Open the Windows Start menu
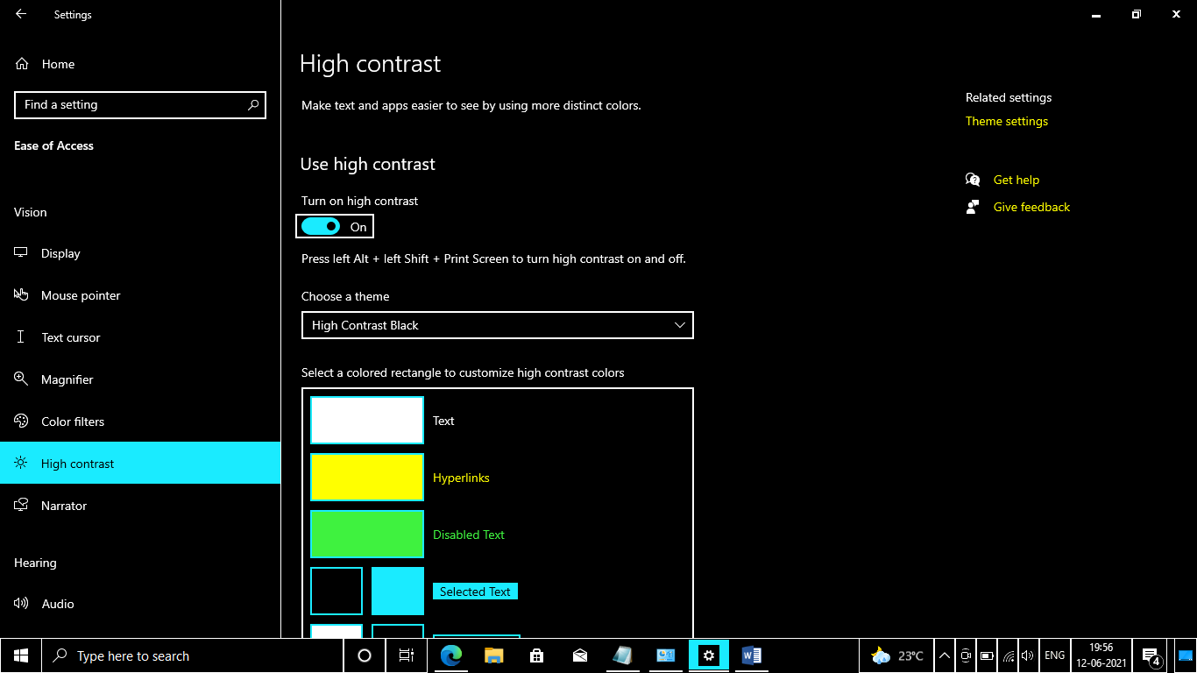 point(21,655)
